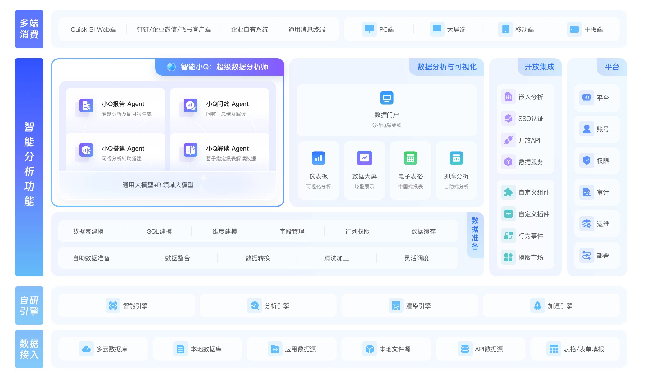The height and width of the screenshot is (378, 647).
Task: Select the SSO认证 icon
Action: [x=508, y=118]
